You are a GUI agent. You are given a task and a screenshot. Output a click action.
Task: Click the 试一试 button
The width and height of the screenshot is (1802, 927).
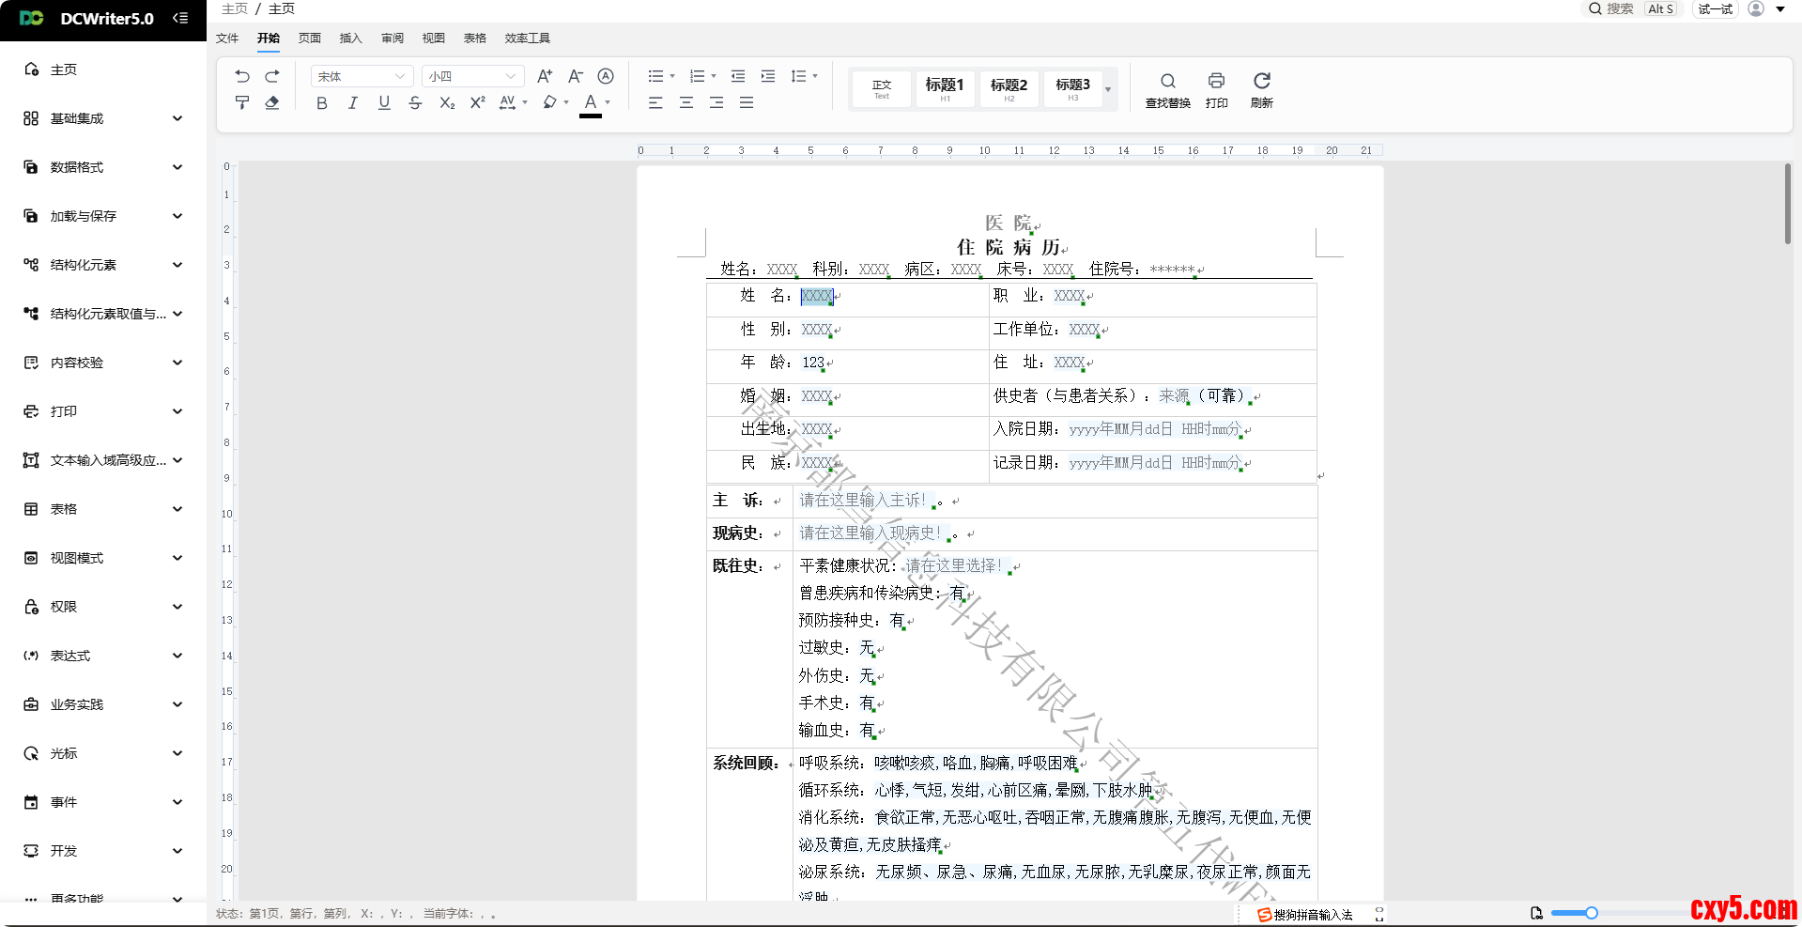point(1715,8)
